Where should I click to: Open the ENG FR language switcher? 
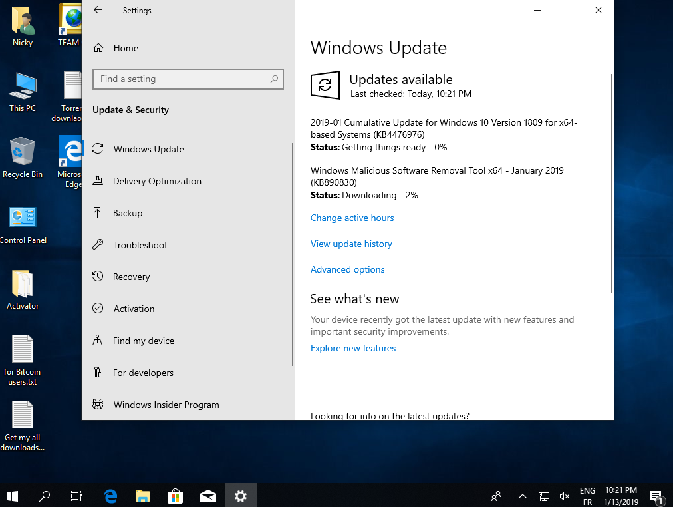(x=587, y=496)
